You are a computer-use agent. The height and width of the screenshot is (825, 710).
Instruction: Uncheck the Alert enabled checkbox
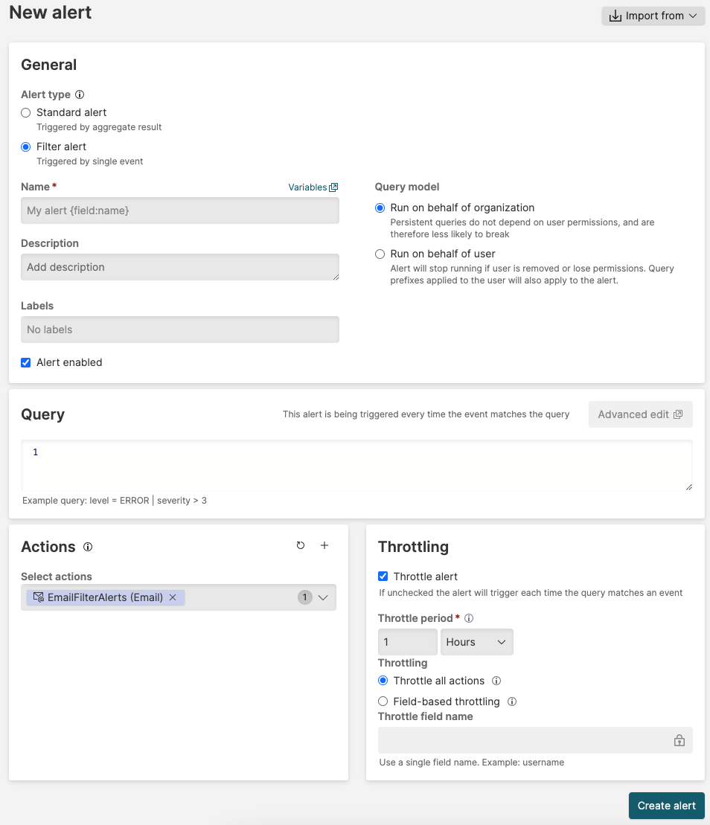[x=25, y=362]
